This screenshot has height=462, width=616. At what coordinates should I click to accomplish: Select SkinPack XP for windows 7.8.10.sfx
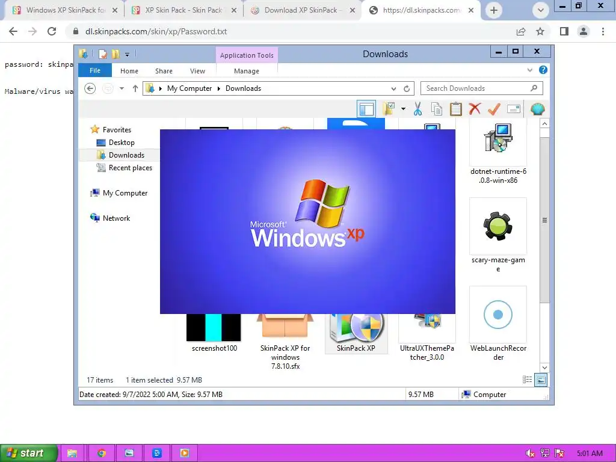pyautogui.click(x=285, y=342)
